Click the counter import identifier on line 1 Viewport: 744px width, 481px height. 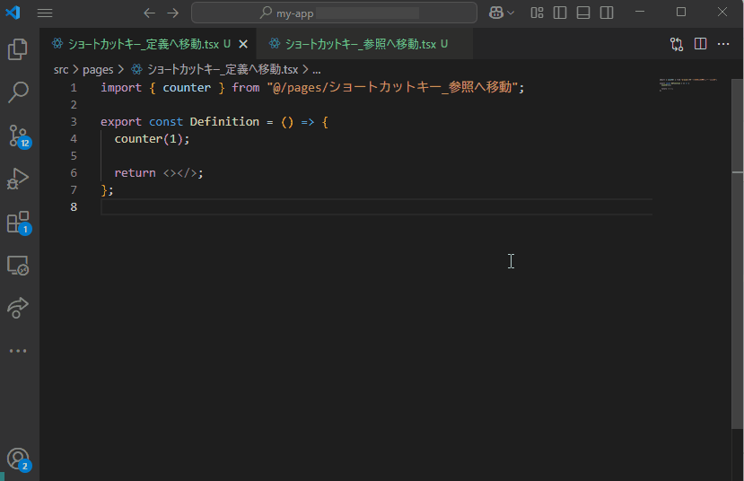(187, 87)
